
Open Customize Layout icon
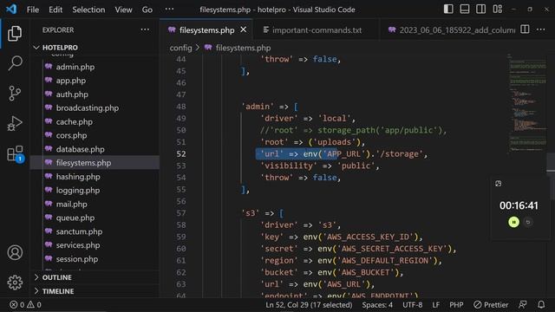click(x=497, y=10)
